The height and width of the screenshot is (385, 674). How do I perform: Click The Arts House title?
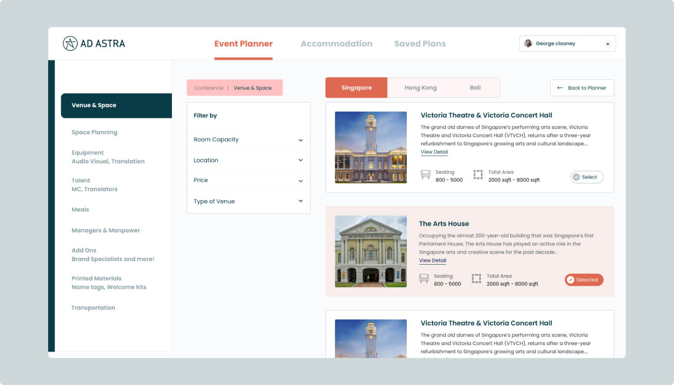pos(444,224)
